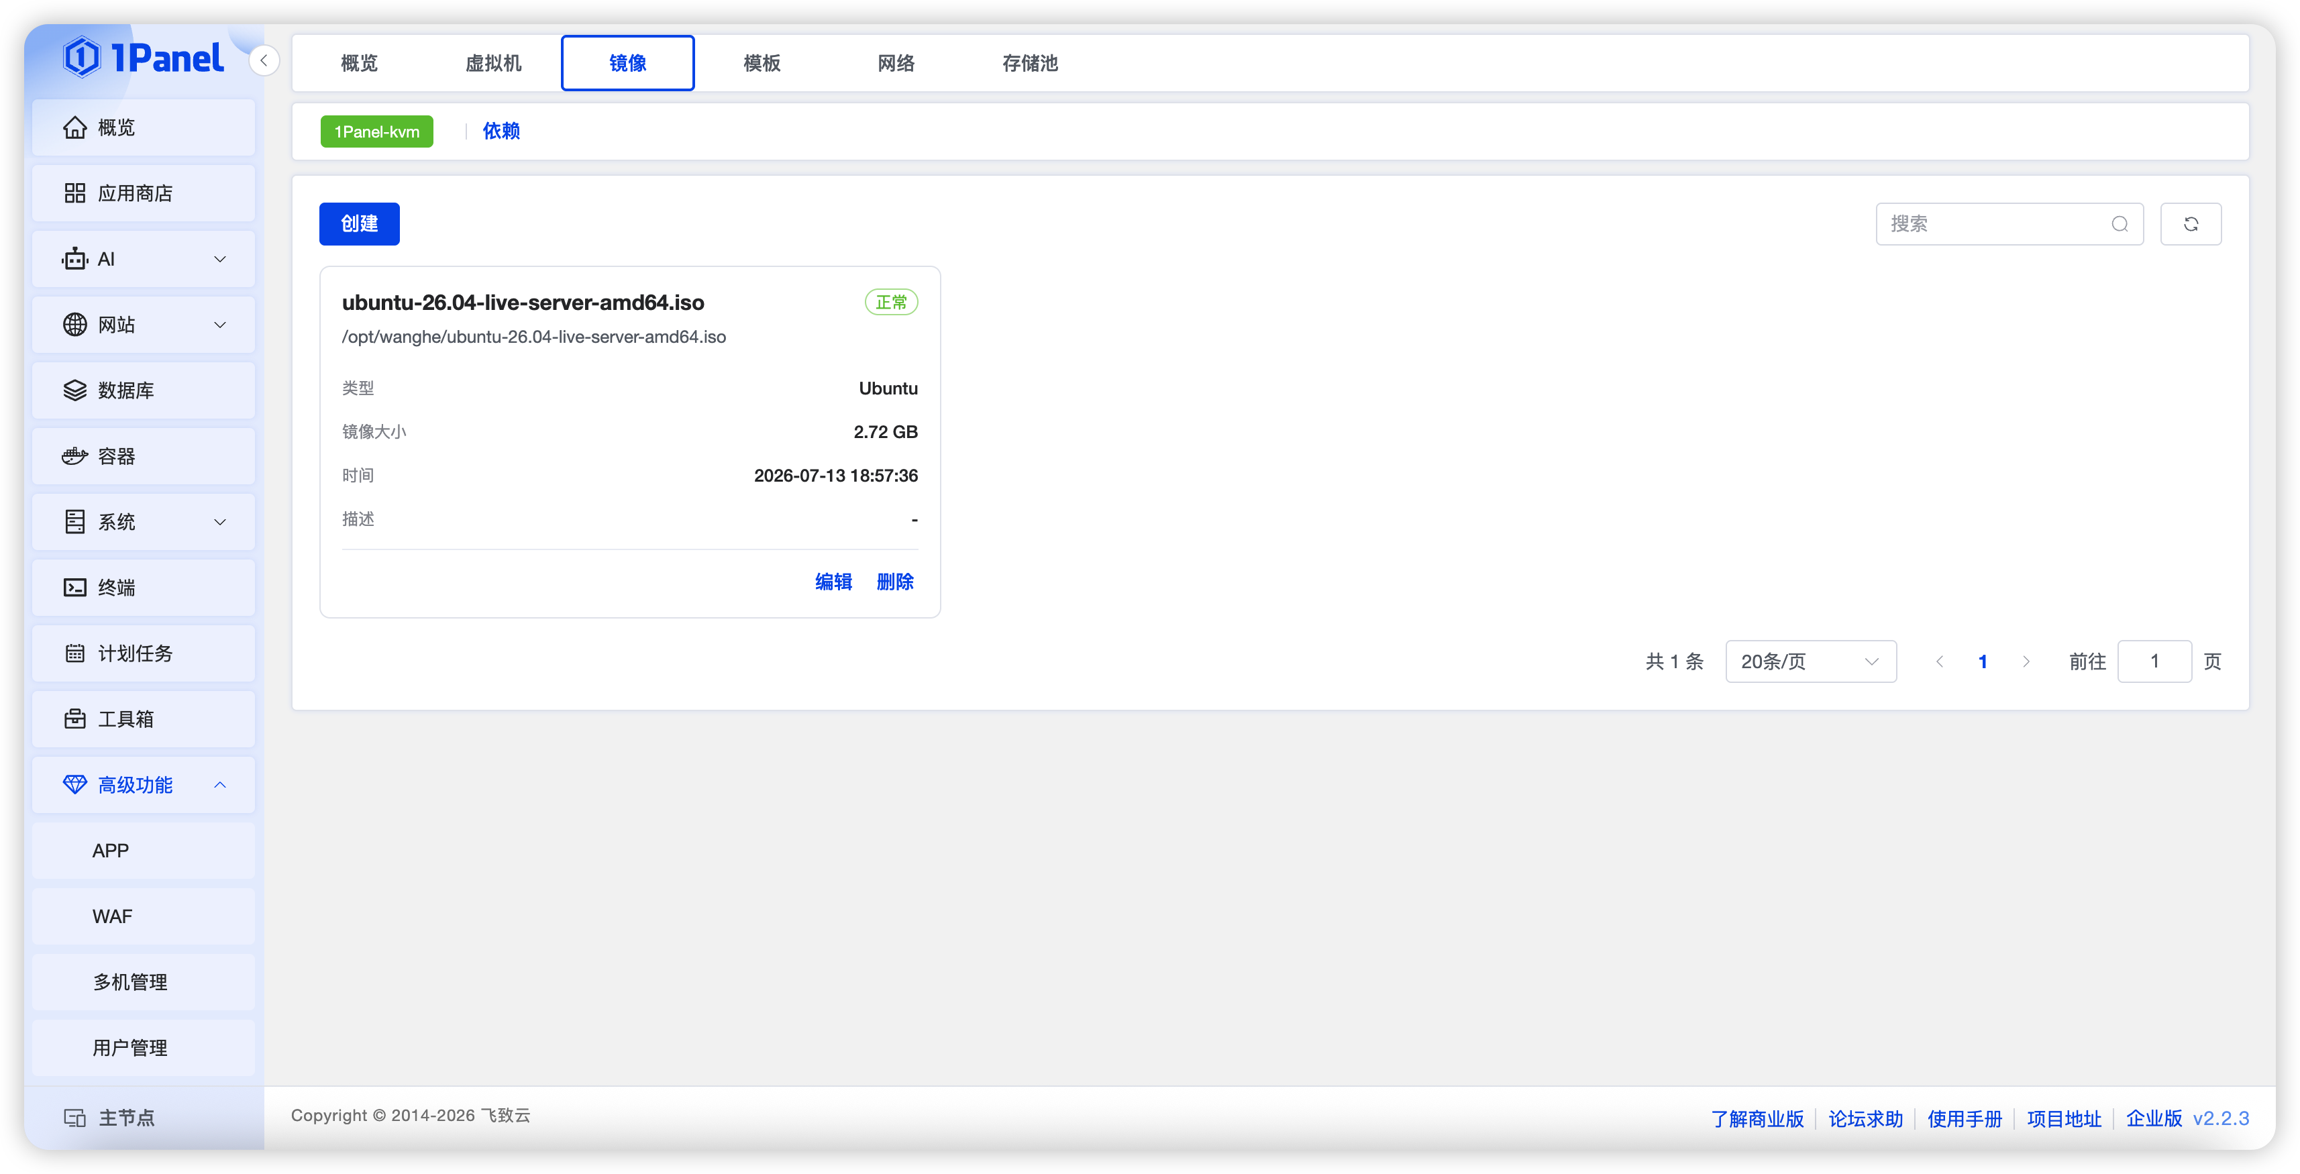Expand the 网站 menu chevron
The height and width of the screenshot is (1174, 2300).
point(219,325)
